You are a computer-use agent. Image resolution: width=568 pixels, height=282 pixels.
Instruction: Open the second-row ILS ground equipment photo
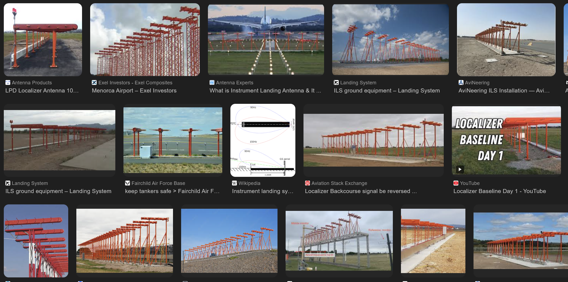tap(60, 140)
